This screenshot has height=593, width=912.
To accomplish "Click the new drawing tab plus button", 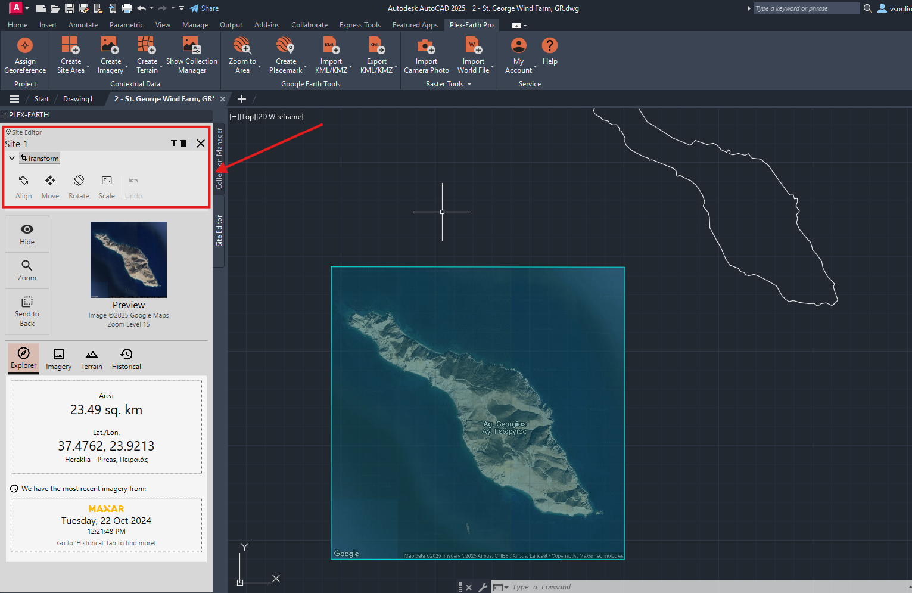I will 242,99.
